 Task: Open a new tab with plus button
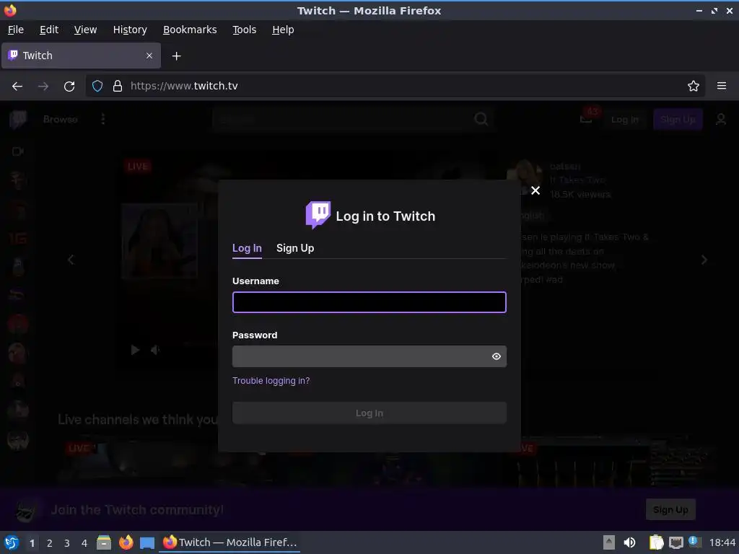click(x=176, y=56)
